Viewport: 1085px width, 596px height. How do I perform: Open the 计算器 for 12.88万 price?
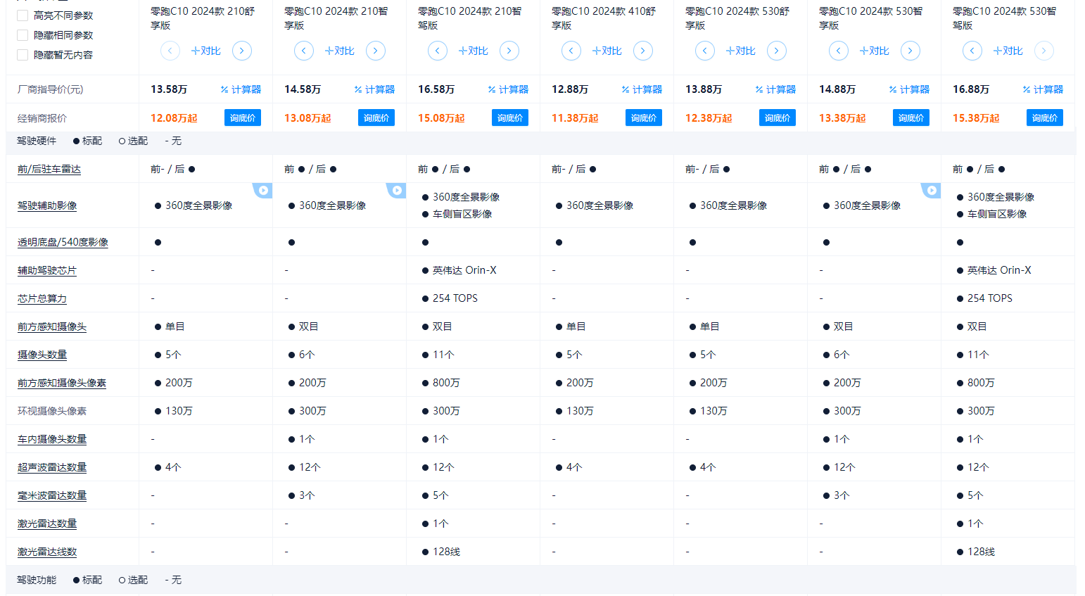pos(642,89)
